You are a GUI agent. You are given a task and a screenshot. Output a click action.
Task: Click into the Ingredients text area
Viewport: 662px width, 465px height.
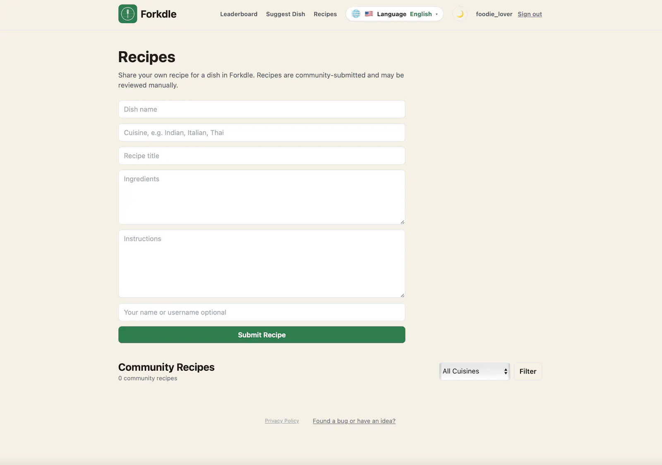[262, 197]
